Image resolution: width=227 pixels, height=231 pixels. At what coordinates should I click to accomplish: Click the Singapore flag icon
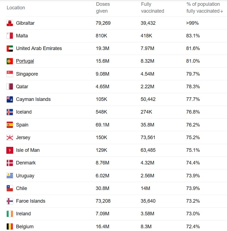pyautogui.click(x=10, y=74)
